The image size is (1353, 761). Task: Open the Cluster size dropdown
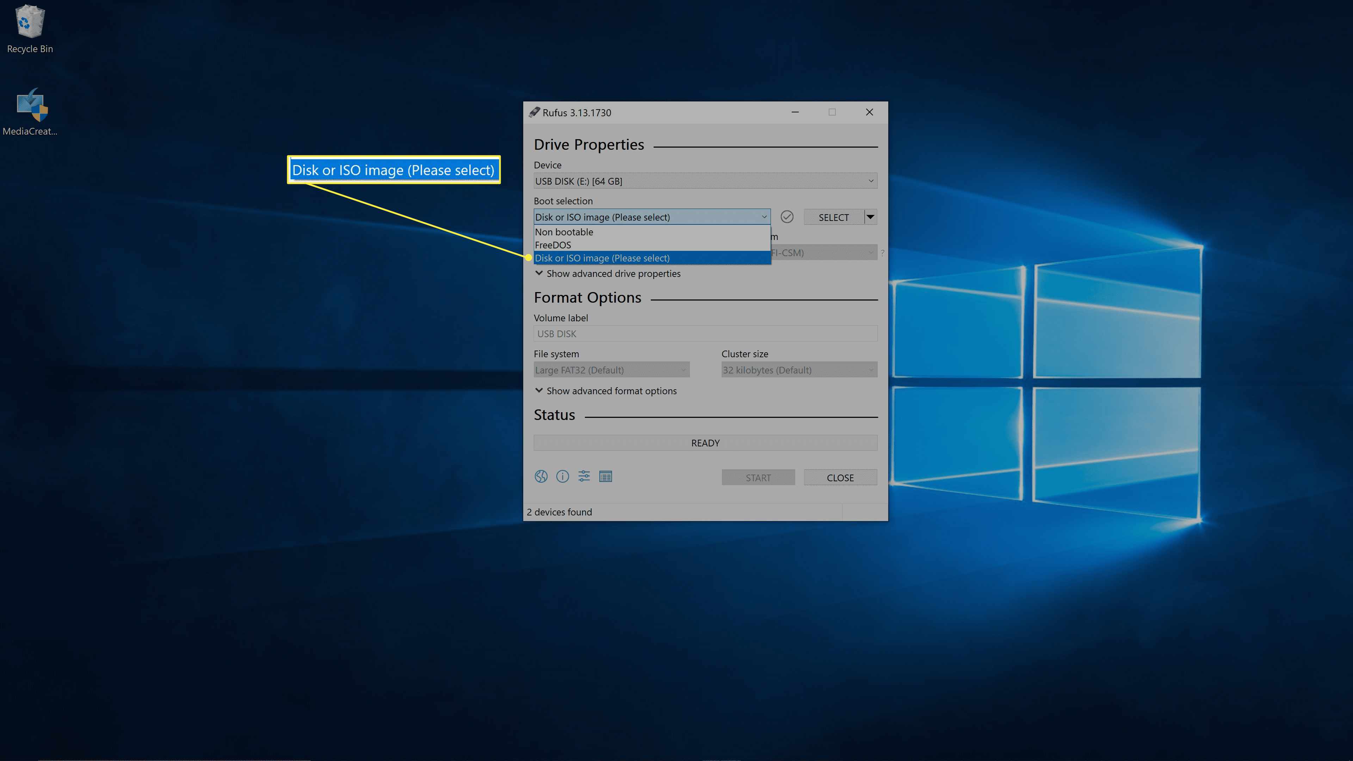pos(799,370)
